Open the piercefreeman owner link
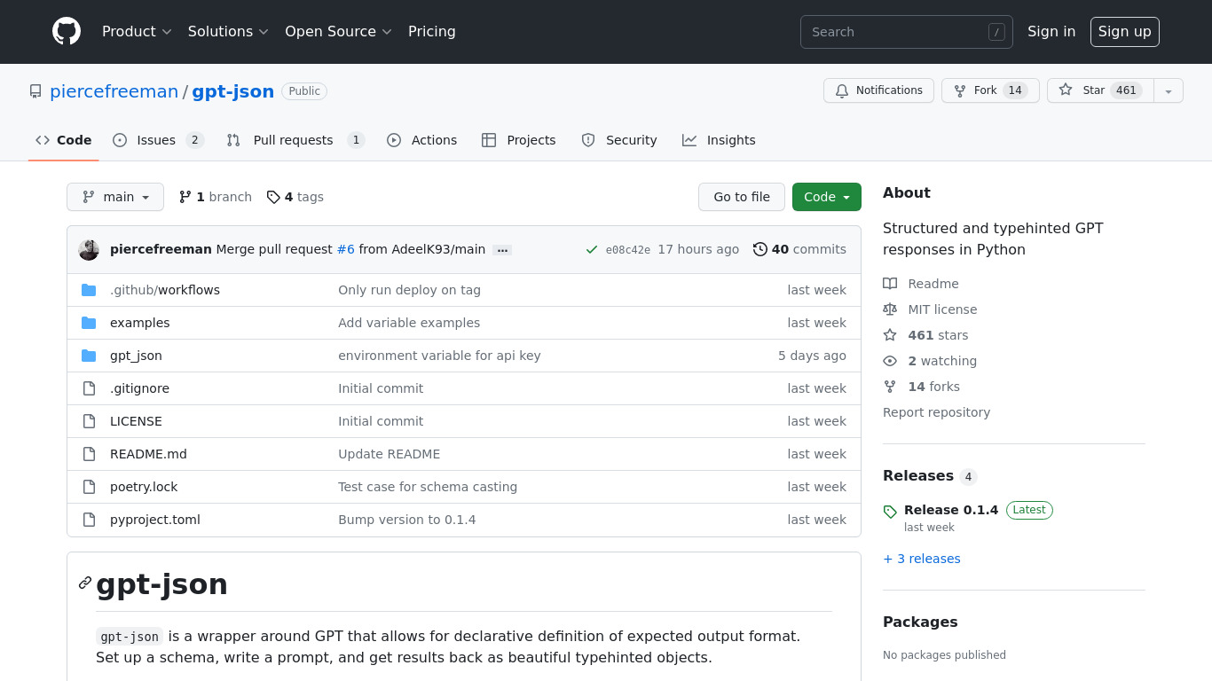 tap(114, 91)
